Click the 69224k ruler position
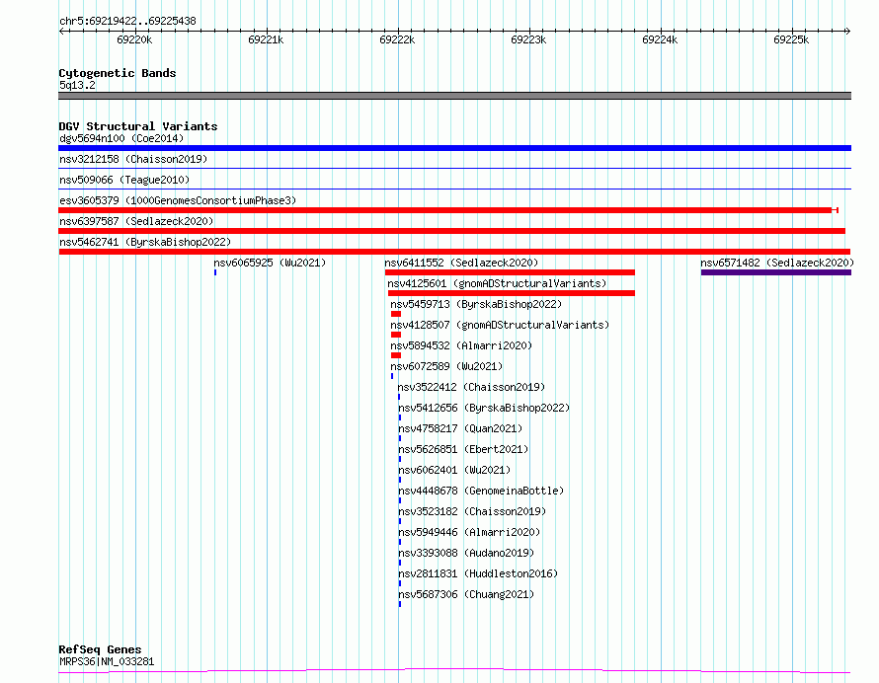This screenshot has width=879, height=683. [660, 39]
